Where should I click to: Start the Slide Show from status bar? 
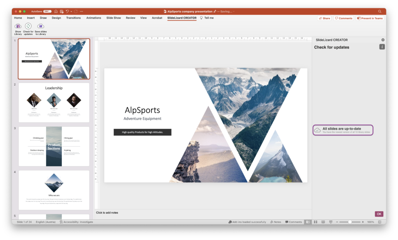[x=331, y=222]
